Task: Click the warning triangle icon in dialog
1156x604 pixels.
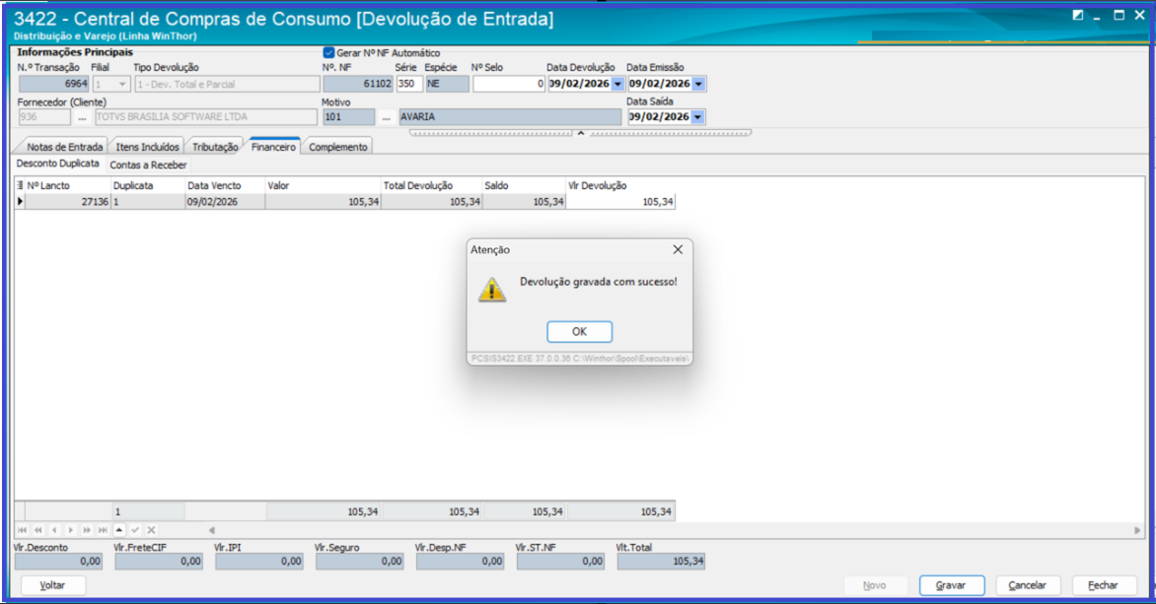Action: click(x=492, y=291)
